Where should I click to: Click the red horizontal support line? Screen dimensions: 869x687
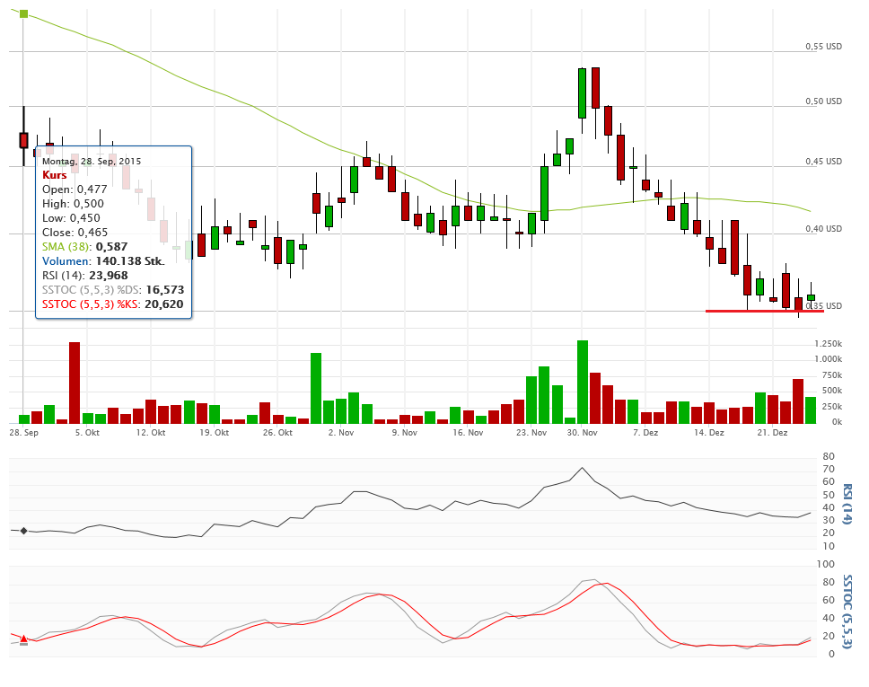click(764, 312)
